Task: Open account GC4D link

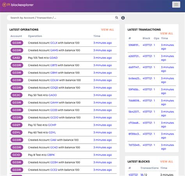Action: (x=54, y=148)
